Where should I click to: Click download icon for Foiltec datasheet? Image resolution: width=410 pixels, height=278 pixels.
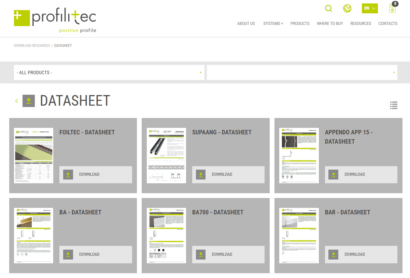click(x=68, y=174)
